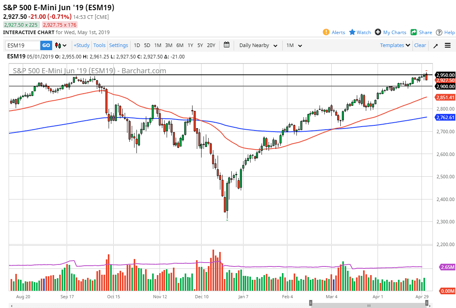Screen dimensions: 456x308
Task: Switch chart to 1D timeframe
Action: point(137,45)
